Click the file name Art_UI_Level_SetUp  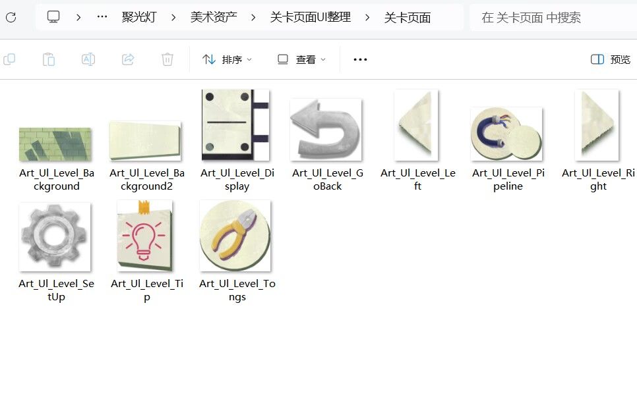point(57,290)
